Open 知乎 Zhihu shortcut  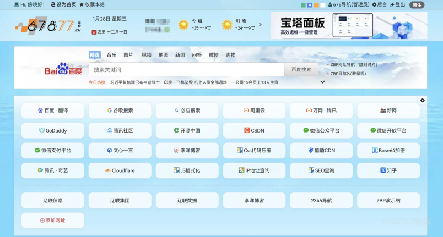pos(388,170)
